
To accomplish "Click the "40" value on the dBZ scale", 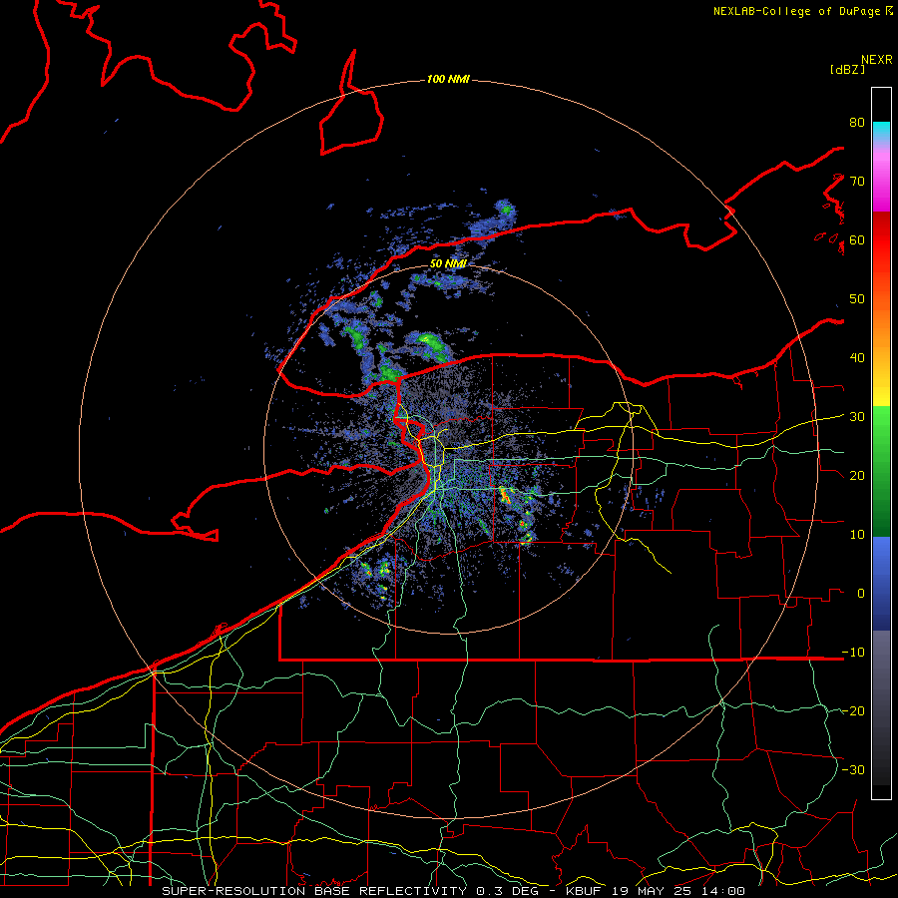I will (x=857, y=358).
